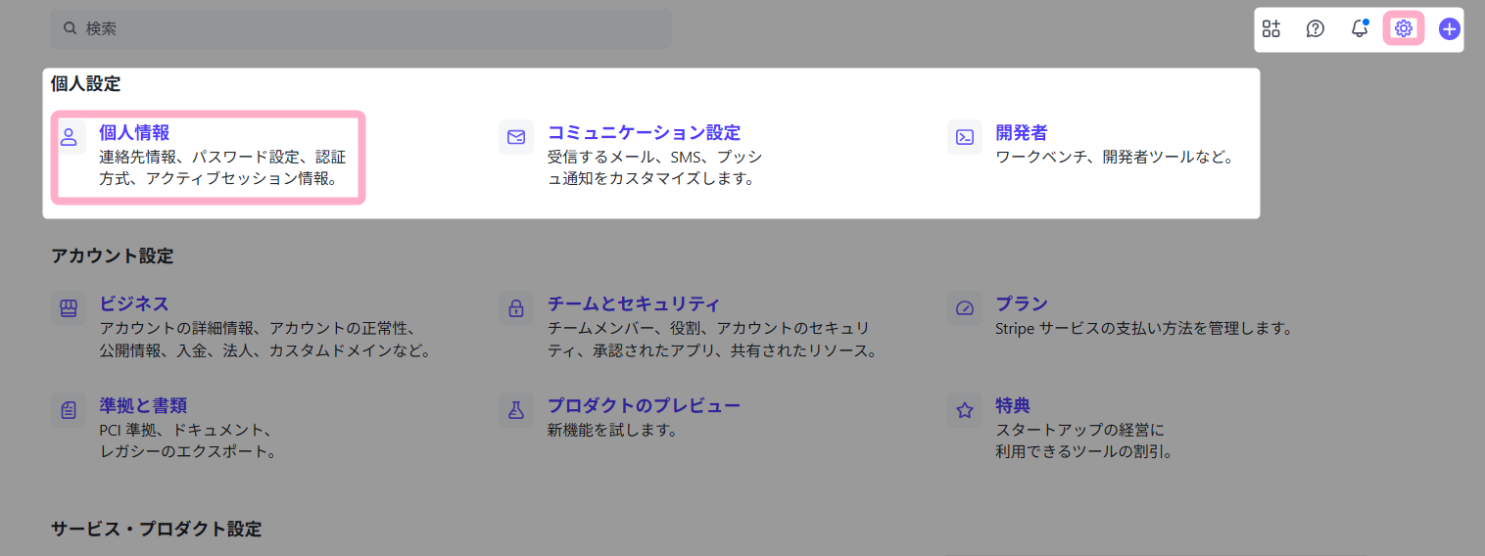Open the 個人情報 settings link
Viewport: 1485px width, 556px height.
134,132
